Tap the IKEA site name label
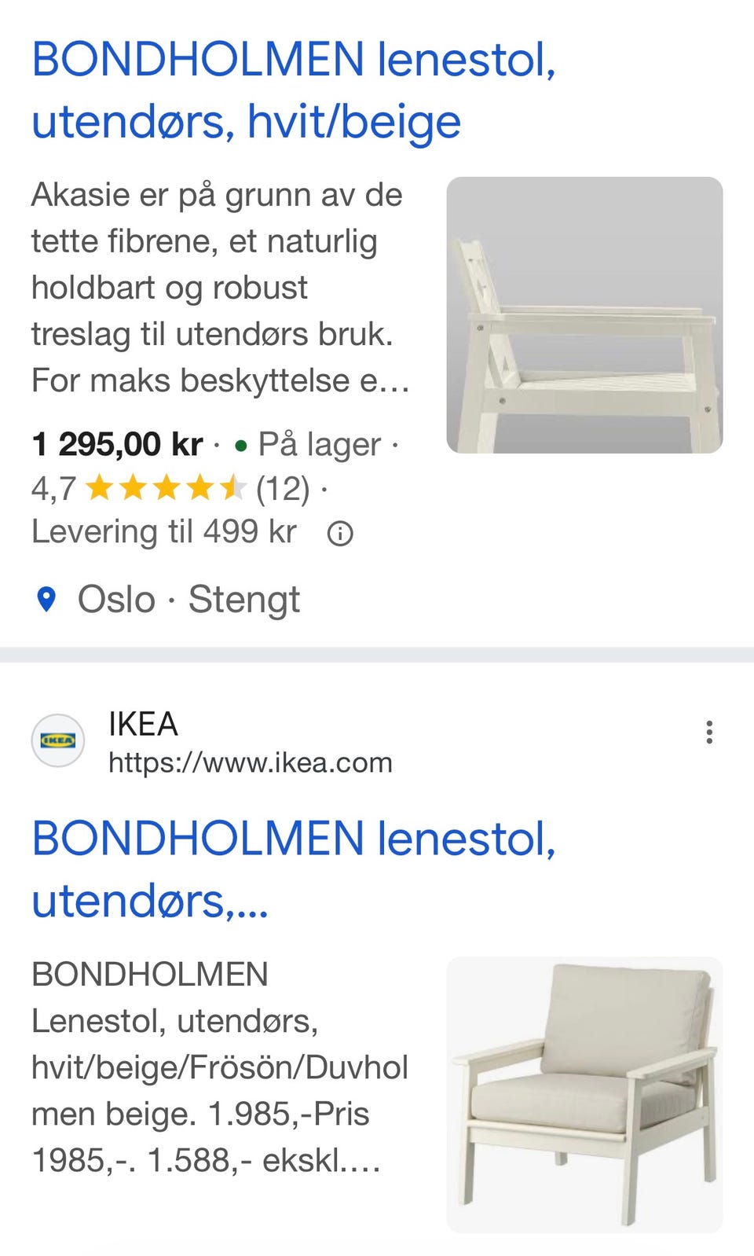The width and height of the screenshot is (754, 1256). 143,724
